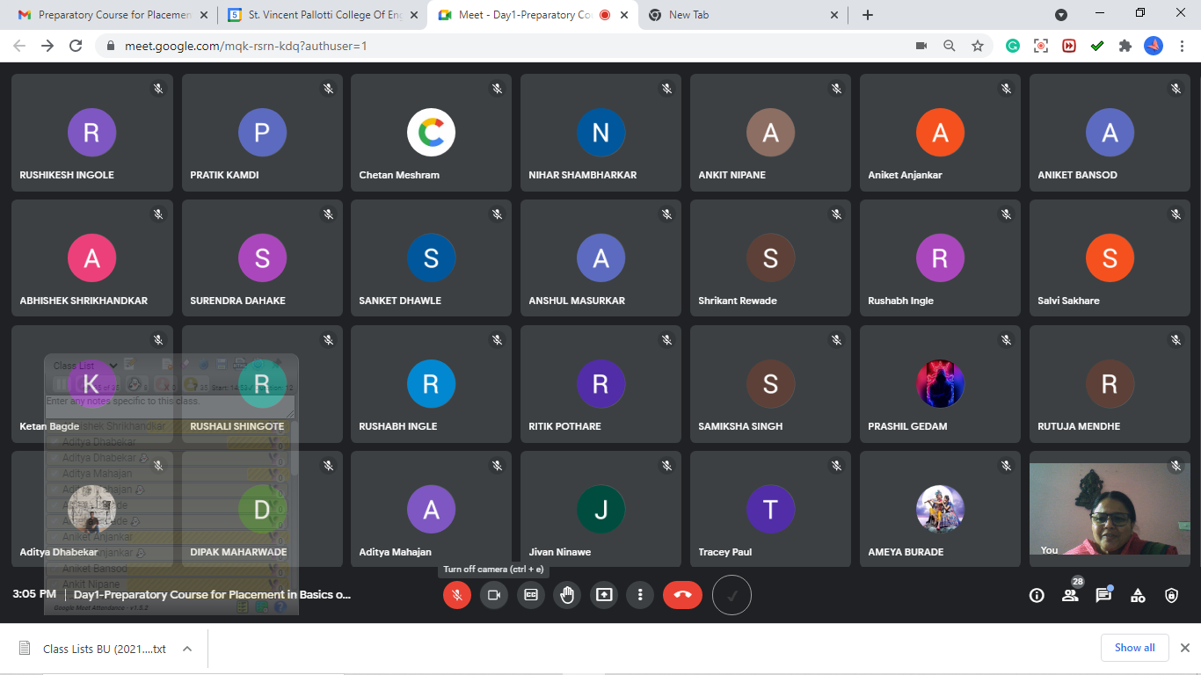Click your own video tile labeled You
The width and height of the screenshot is (1201, 675).
tap(1110, 510)
